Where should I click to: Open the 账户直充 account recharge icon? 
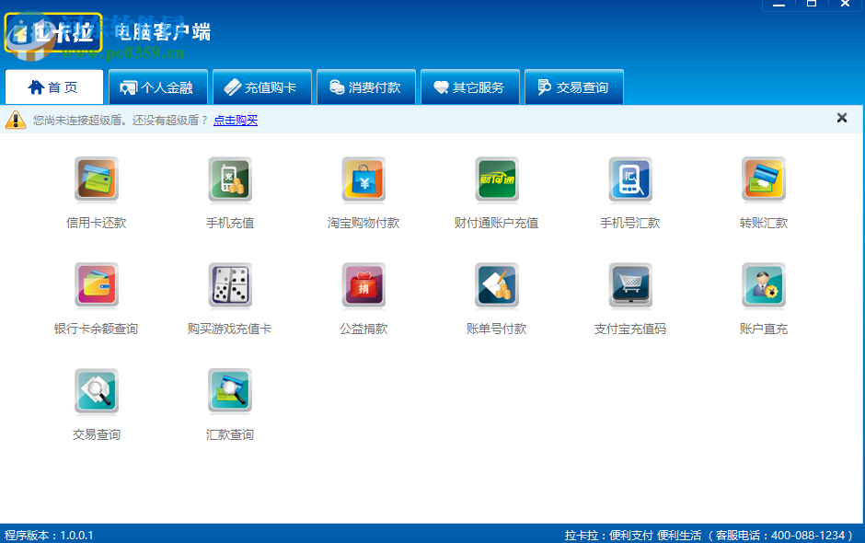764,285
